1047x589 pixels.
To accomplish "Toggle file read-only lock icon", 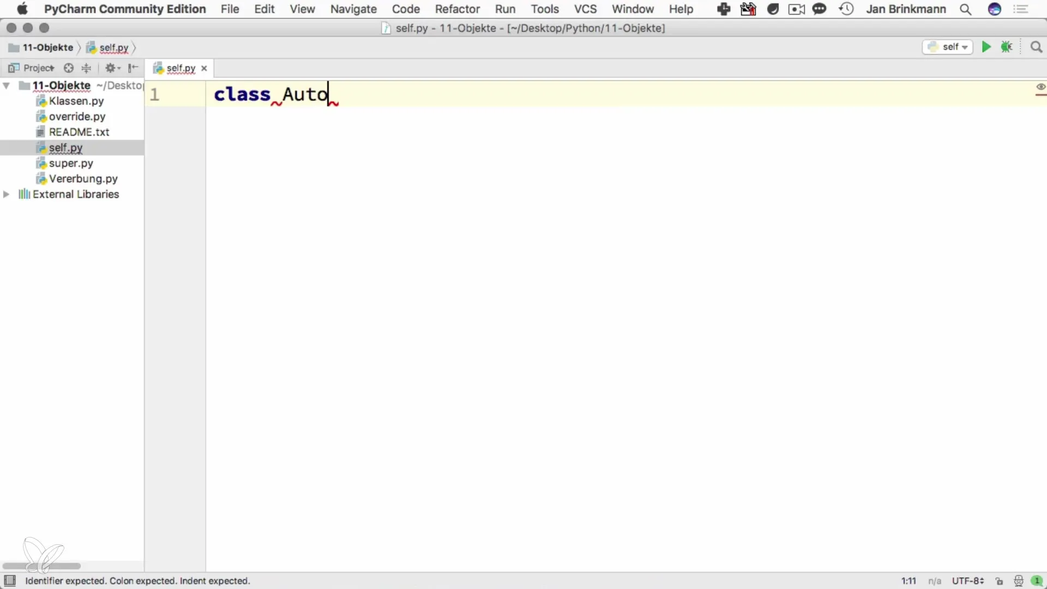I will click(999, 581).
